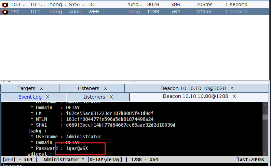271x166 pixels.
Task: Expand the panel with the down arrow on the divider
Action: [9, 81]
